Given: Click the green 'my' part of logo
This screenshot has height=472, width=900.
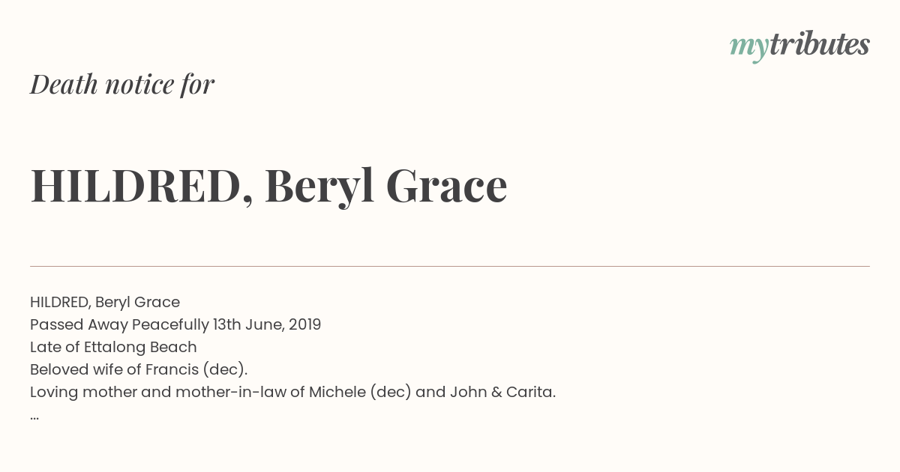Looking at the screenshot, I should pos(749,49).
